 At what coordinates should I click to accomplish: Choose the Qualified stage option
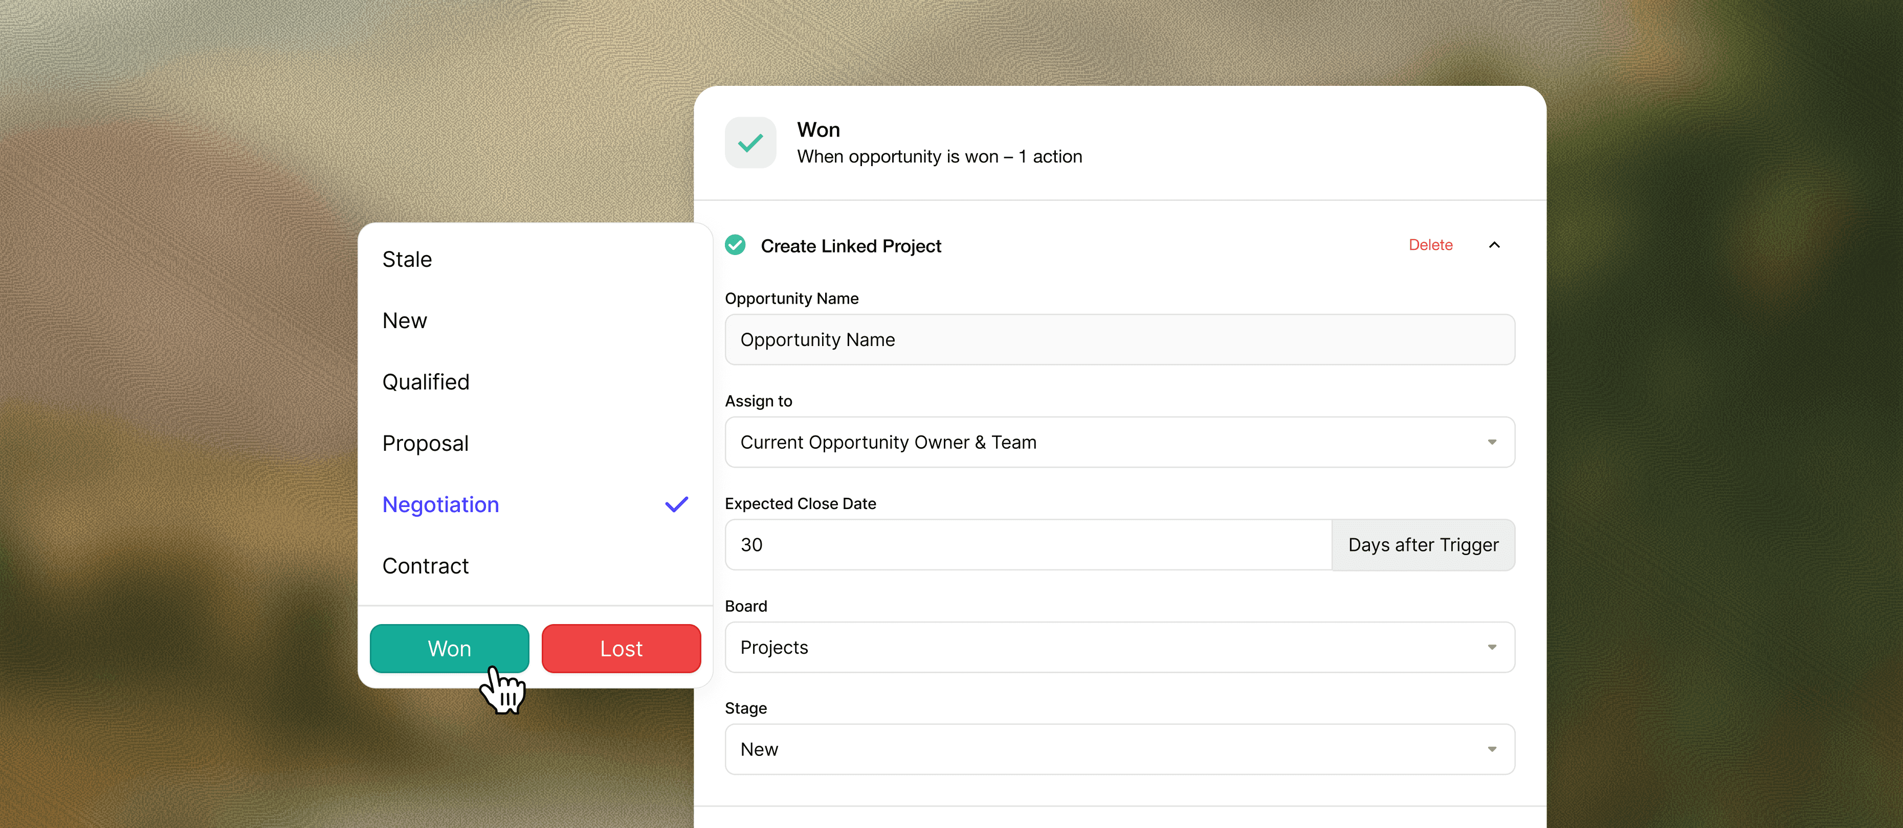point(426,382)
